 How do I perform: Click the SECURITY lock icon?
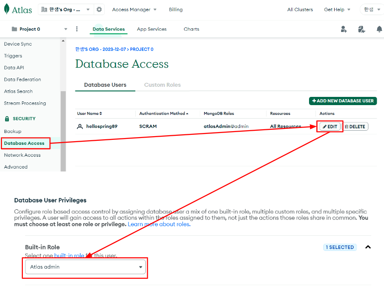tap(7, 119)
